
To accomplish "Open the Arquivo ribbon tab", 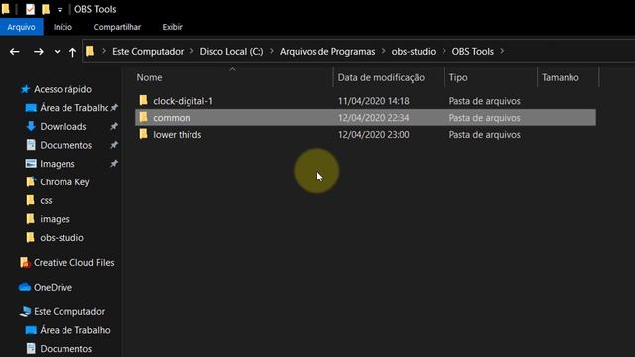I will pyautogui.click(x=21, y=27).
